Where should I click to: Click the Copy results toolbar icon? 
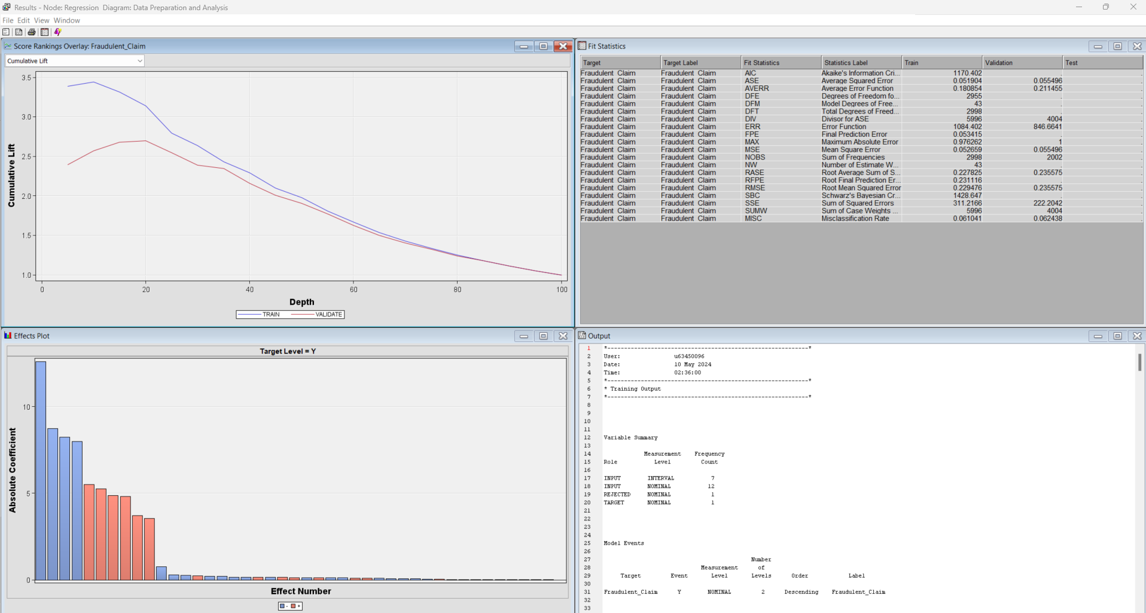(x=6, y=32)
